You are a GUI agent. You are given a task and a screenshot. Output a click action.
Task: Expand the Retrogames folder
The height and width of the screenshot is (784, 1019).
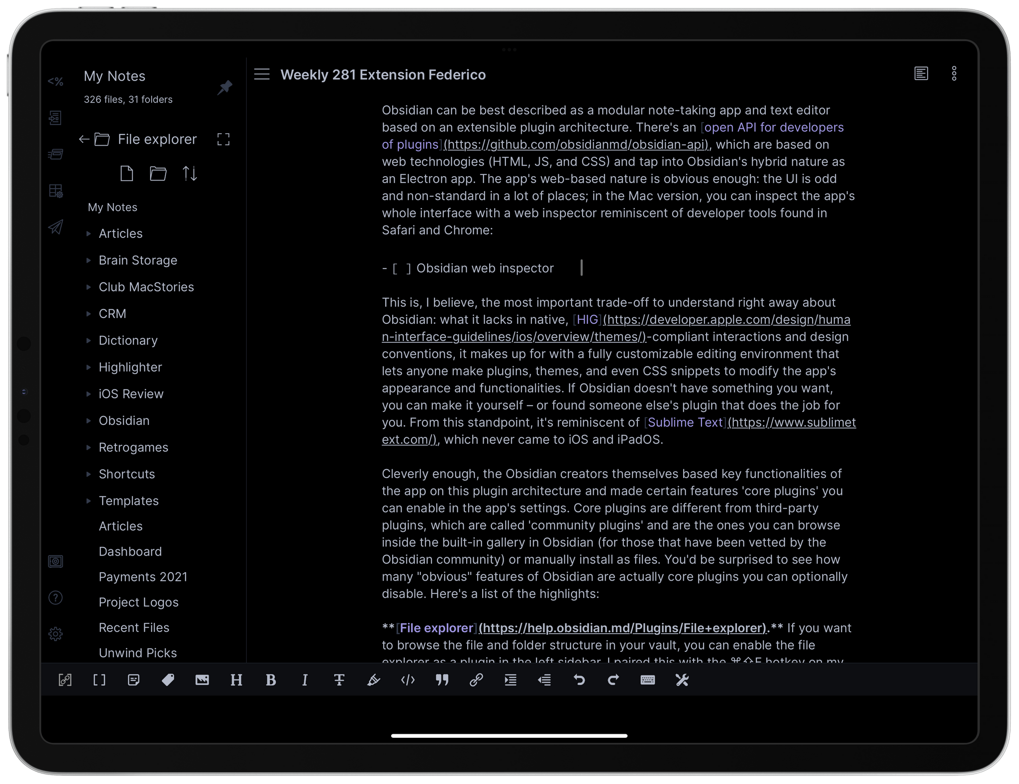pyautogui.click(x=89, y=447)
